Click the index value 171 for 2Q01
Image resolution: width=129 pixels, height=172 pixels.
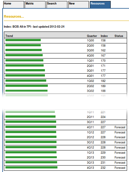tap(103, 66)
